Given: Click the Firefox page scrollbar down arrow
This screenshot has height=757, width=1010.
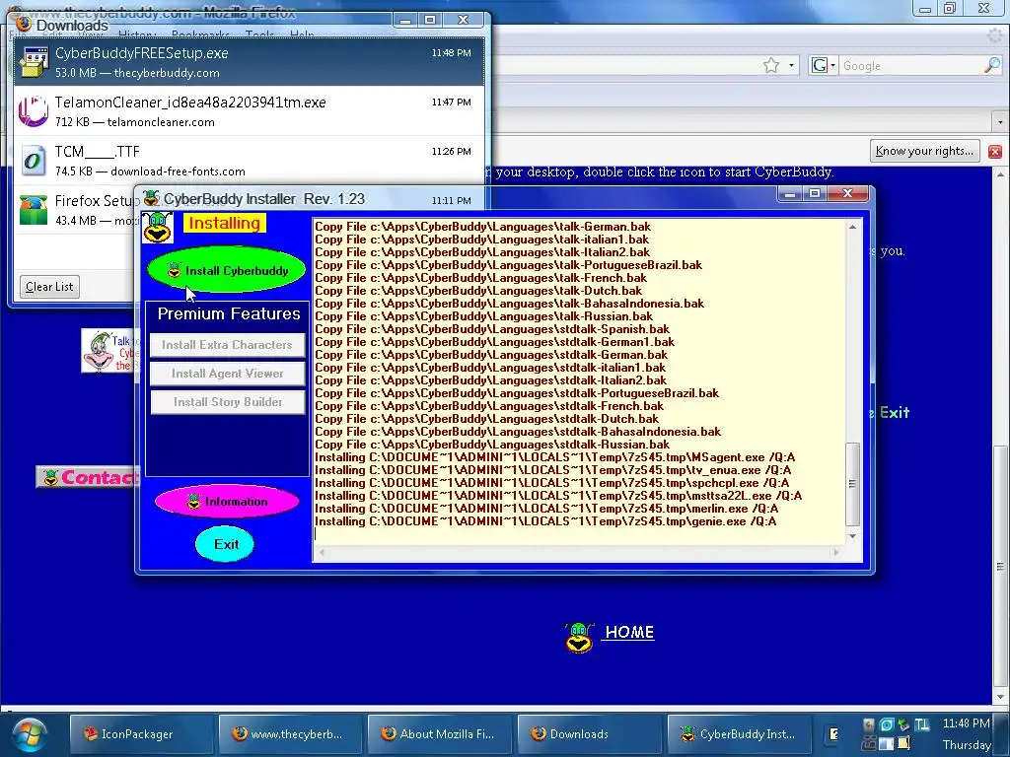Looking at the screenshot, I should (1000, 697).
